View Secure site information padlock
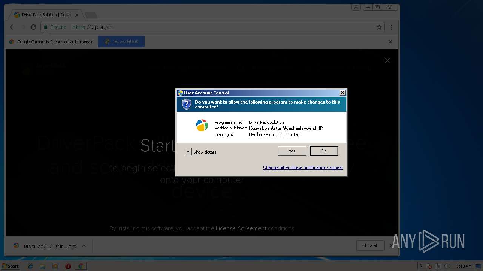Image resolution: width=483 pixels, height=271 pixels. click(x=46, y=27)
